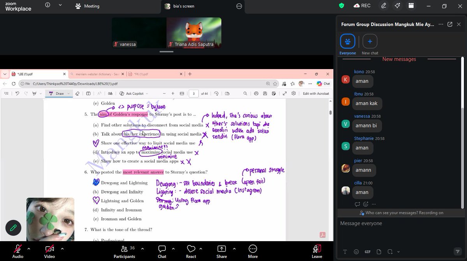Open Ask Copilot in PDF toolbar
Screen dimensions: 467x261
click(132, 93)
